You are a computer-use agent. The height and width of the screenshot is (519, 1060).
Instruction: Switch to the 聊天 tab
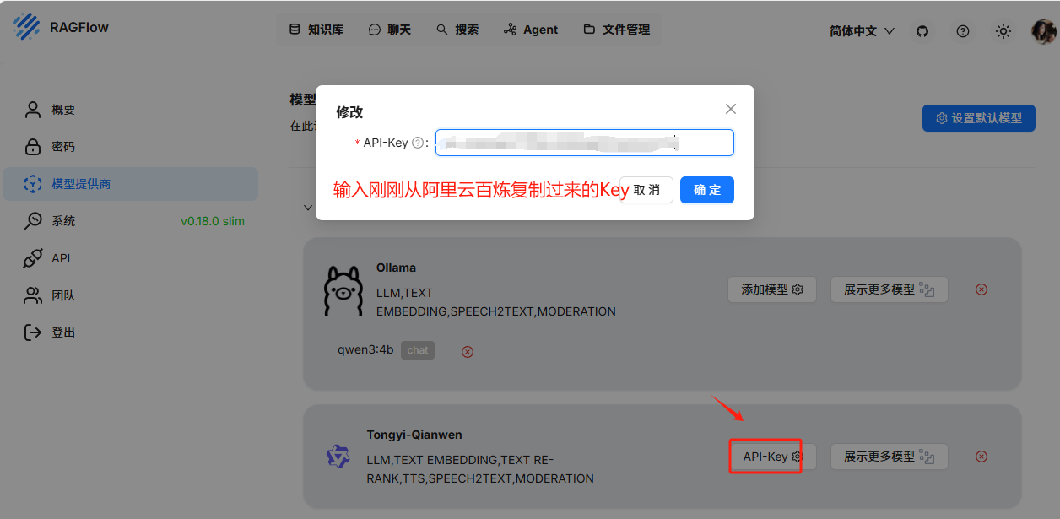click(x=390, y=30)
